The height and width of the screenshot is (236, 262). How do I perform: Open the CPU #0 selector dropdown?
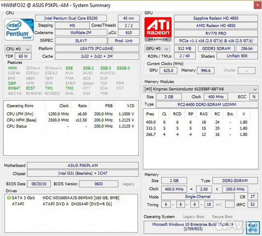pos(18,49)
